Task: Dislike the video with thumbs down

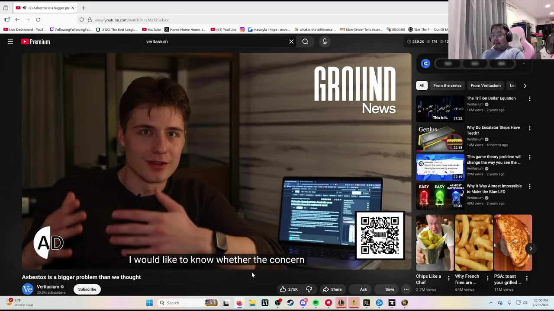Action: 309,289
